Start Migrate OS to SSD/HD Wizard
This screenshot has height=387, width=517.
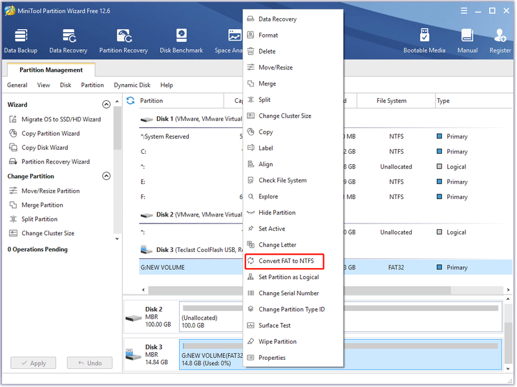[55, 120]
